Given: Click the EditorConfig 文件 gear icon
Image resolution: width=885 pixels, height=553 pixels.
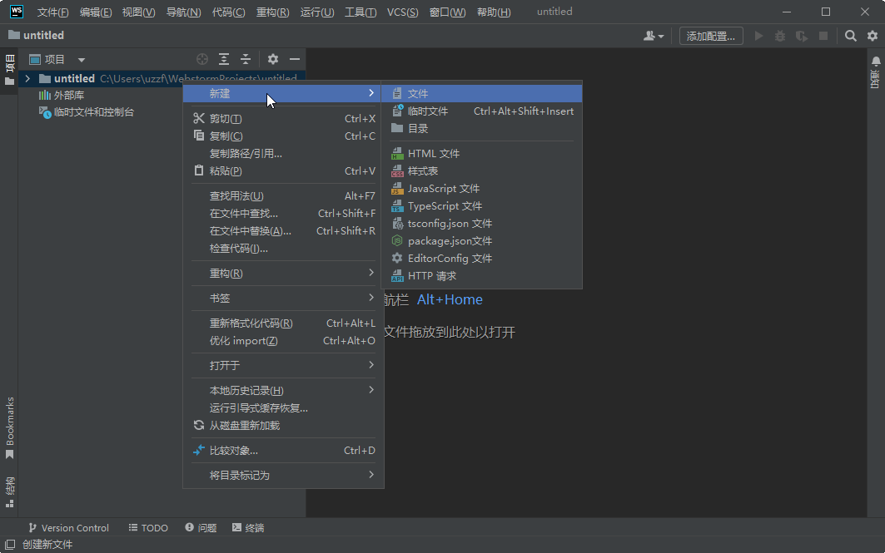Looking at the screenshot, I should [397, 258].
